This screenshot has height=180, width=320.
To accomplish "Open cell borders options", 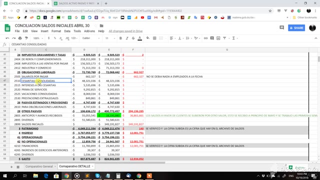I will pos(154,38).
